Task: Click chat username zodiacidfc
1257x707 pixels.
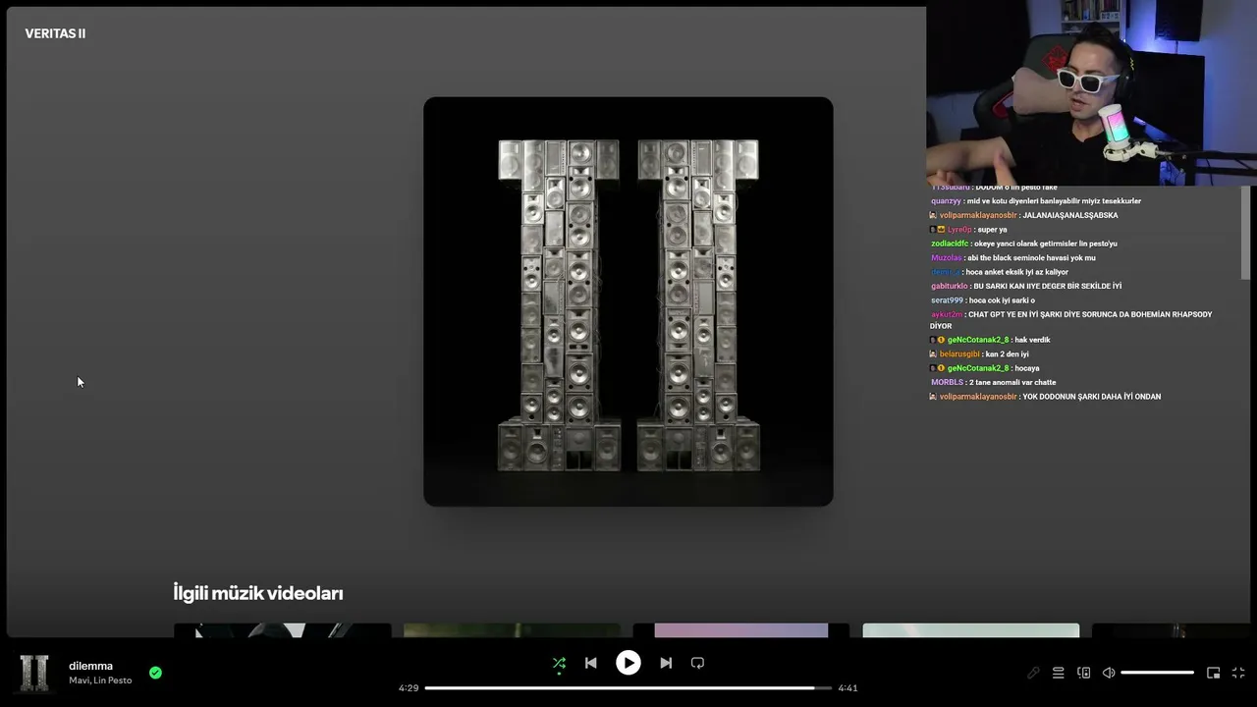Action: coord(950,244)
